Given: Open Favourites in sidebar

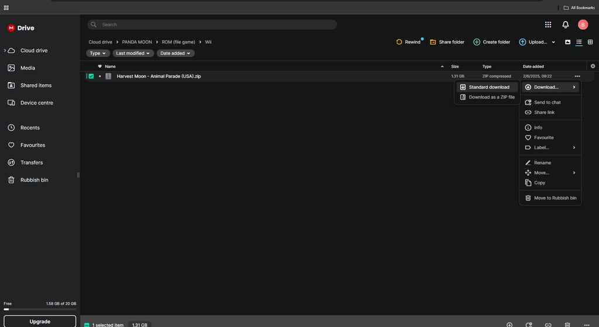Looking at the screenshot, I should coord(33,145).
